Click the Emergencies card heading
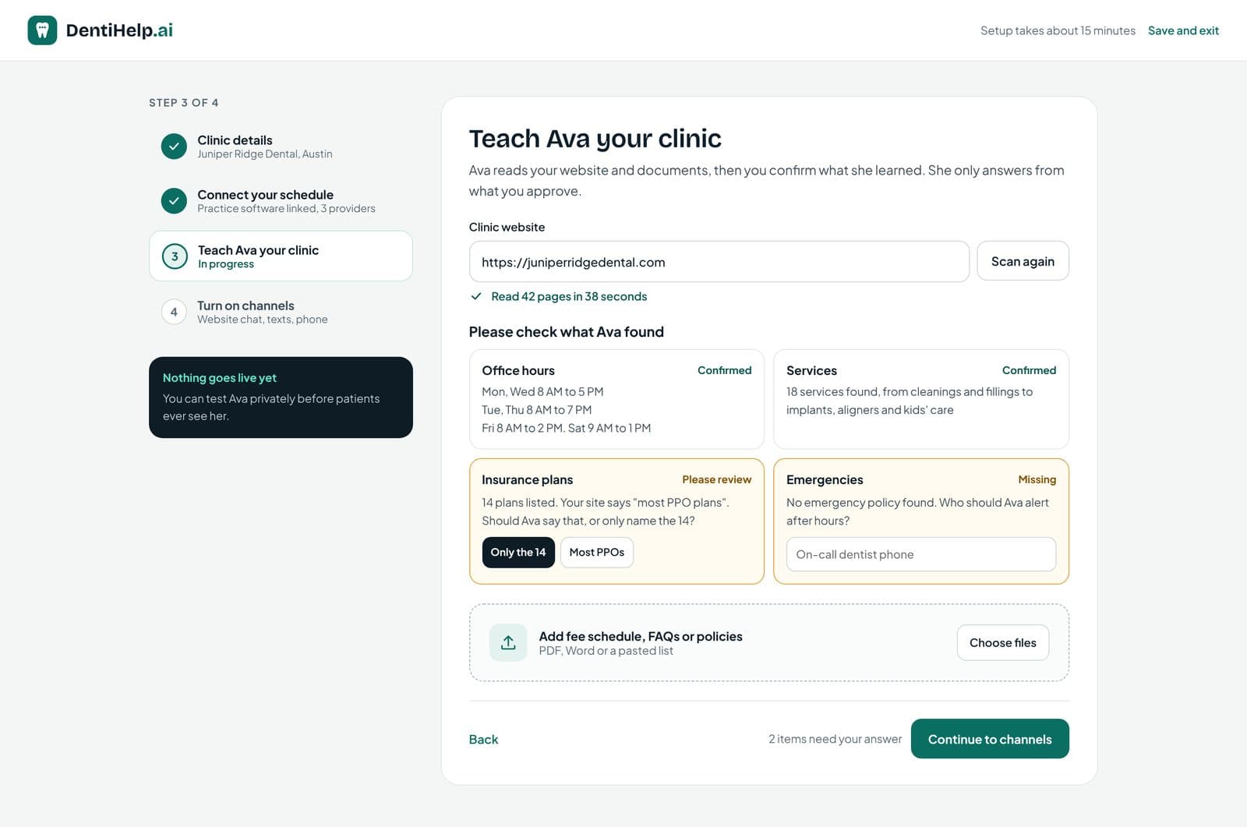Viewport: 1247px width, 827px height. click(x=825, y=479)
